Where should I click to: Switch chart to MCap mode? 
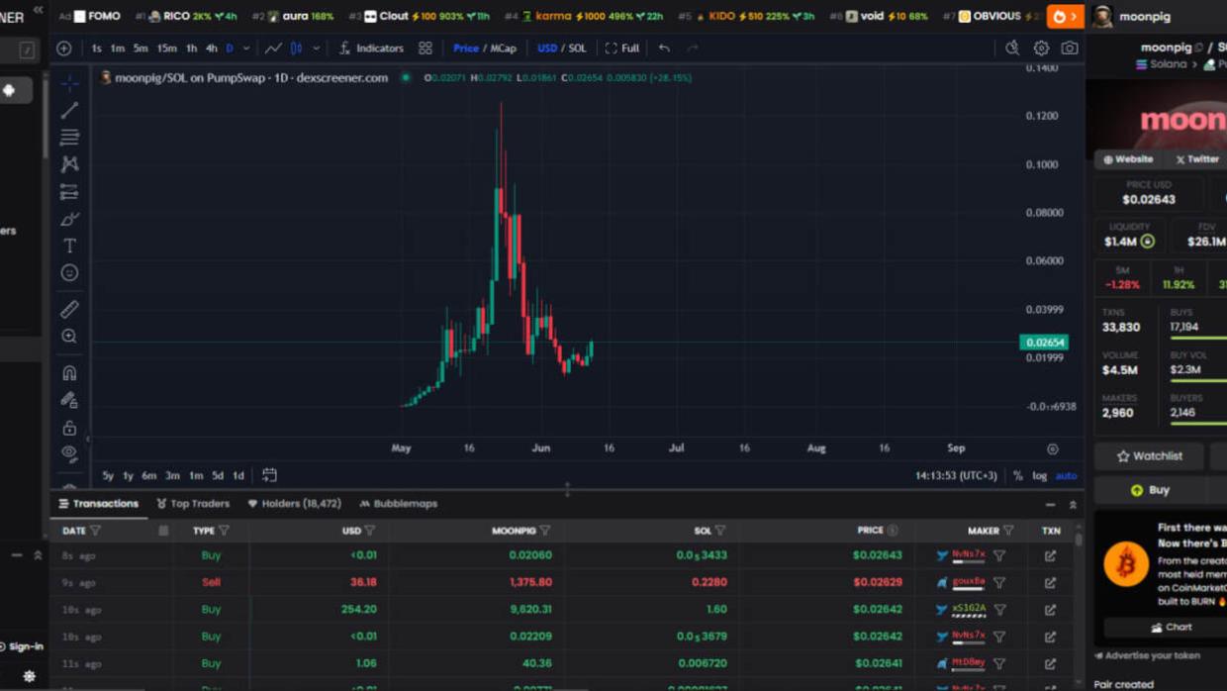504,48
